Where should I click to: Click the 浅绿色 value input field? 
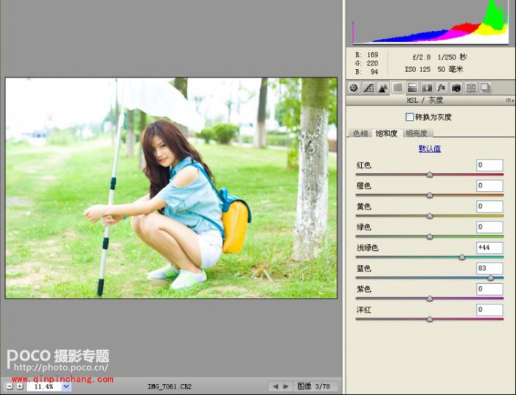pyautogui.click(x=489, y=248)
